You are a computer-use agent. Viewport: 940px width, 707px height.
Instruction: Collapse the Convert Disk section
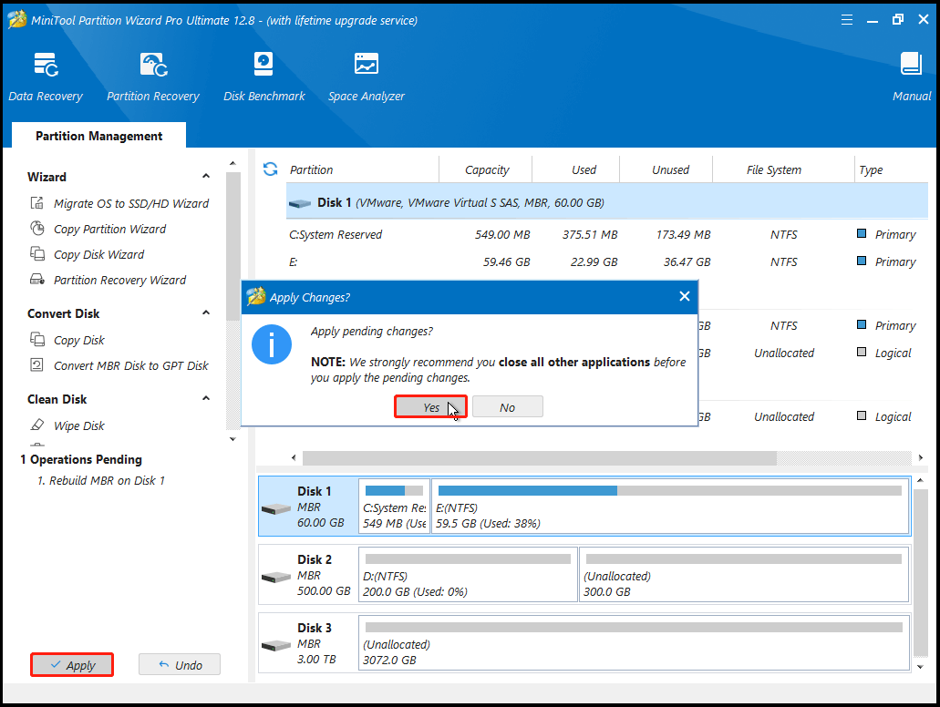(205, 313)
